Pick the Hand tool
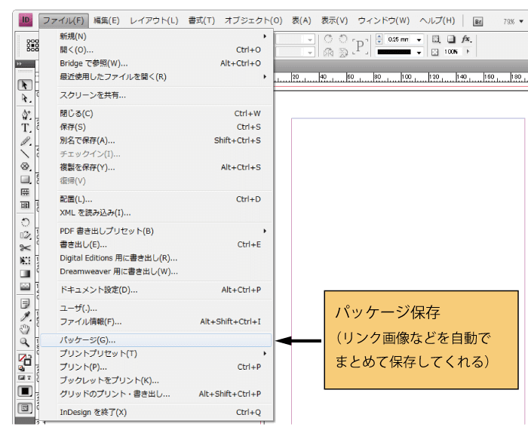This screenshot has height=427, width=528. pyautogui.click(x=25, y=328)
